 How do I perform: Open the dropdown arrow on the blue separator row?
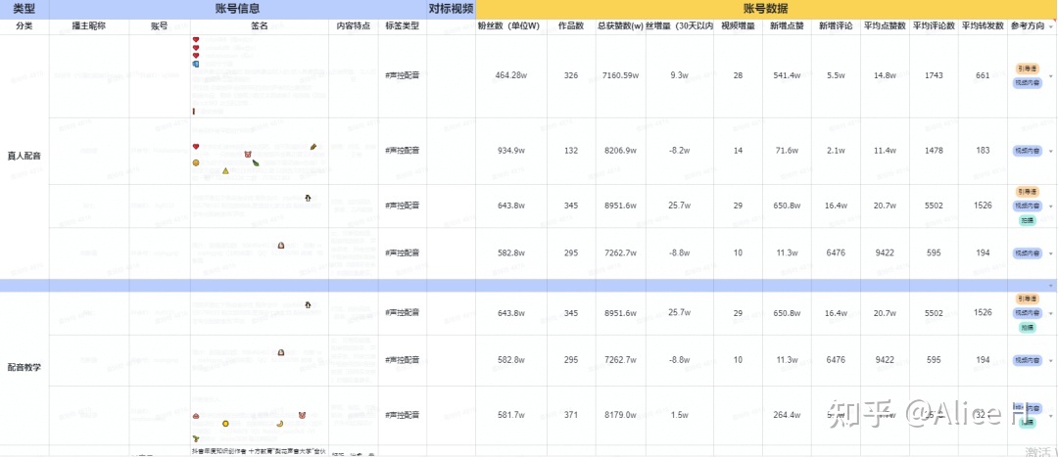(x=1050, y=285)
